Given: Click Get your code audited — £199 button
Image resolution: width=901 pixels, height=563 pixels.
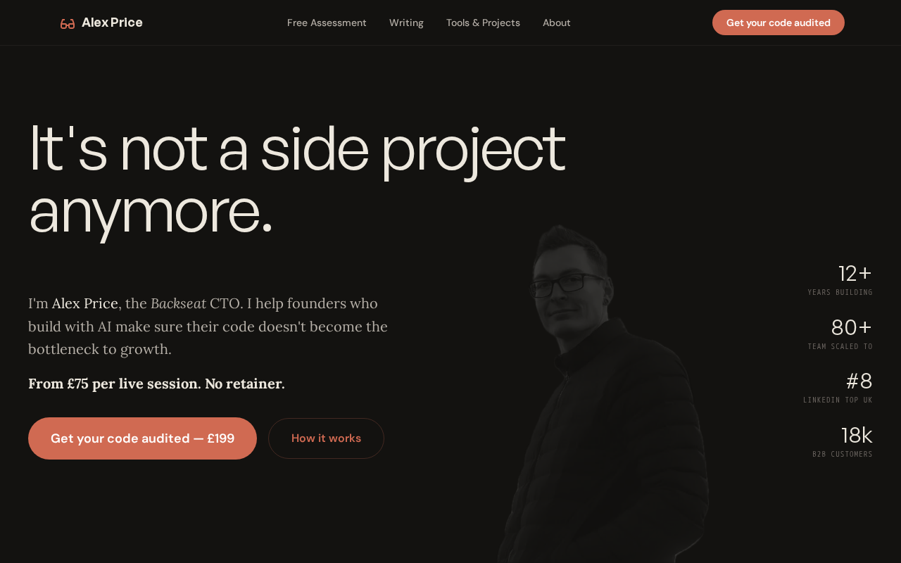Looking at the screenshot, I should point(142,438).
